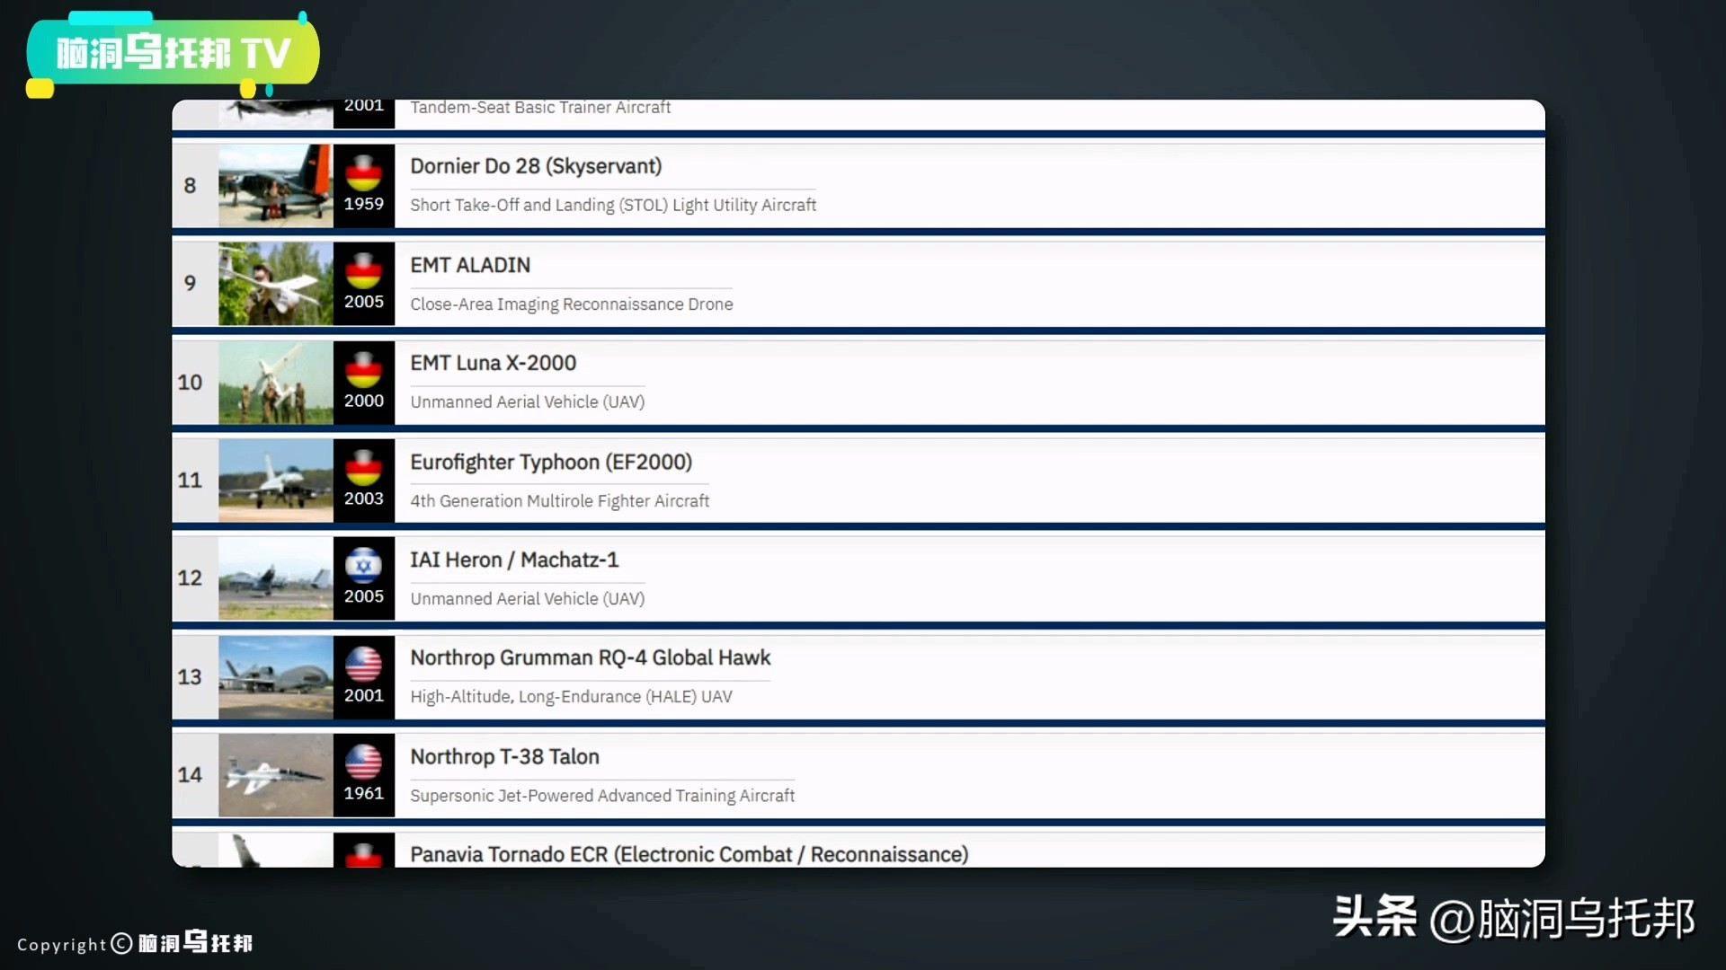Click the German flag next to EMT Luna X-2000
1726x970 pixels.
[363, 369]
